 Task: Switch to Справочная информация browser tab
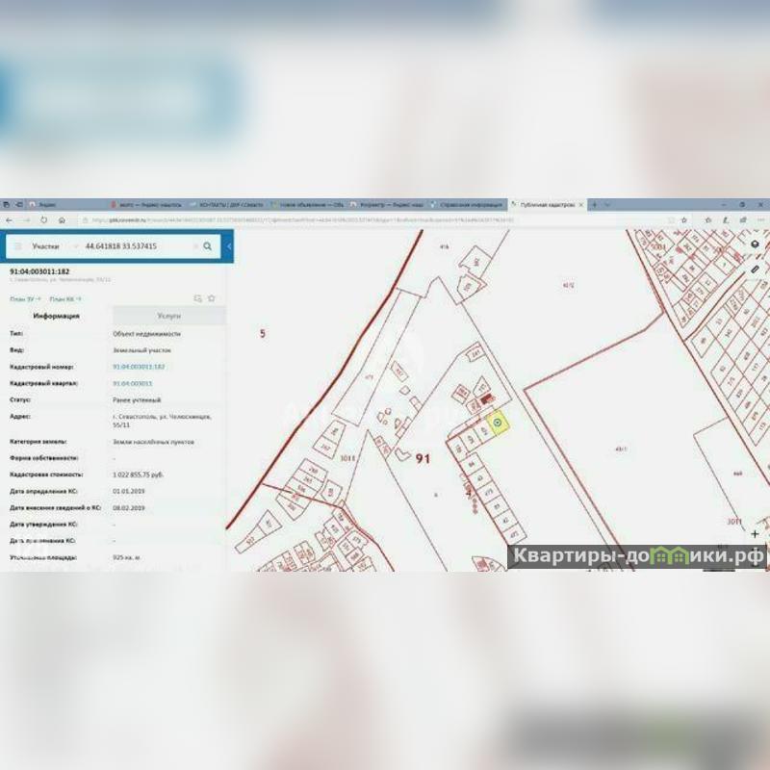pos(470,205)
